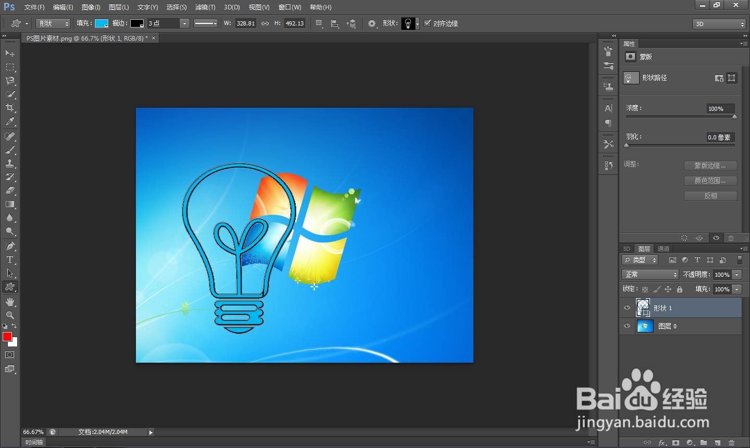The height and width of the screenshot is (448, 750).
Task: Toggle the align edges checkbox
Action: (428, 23)
